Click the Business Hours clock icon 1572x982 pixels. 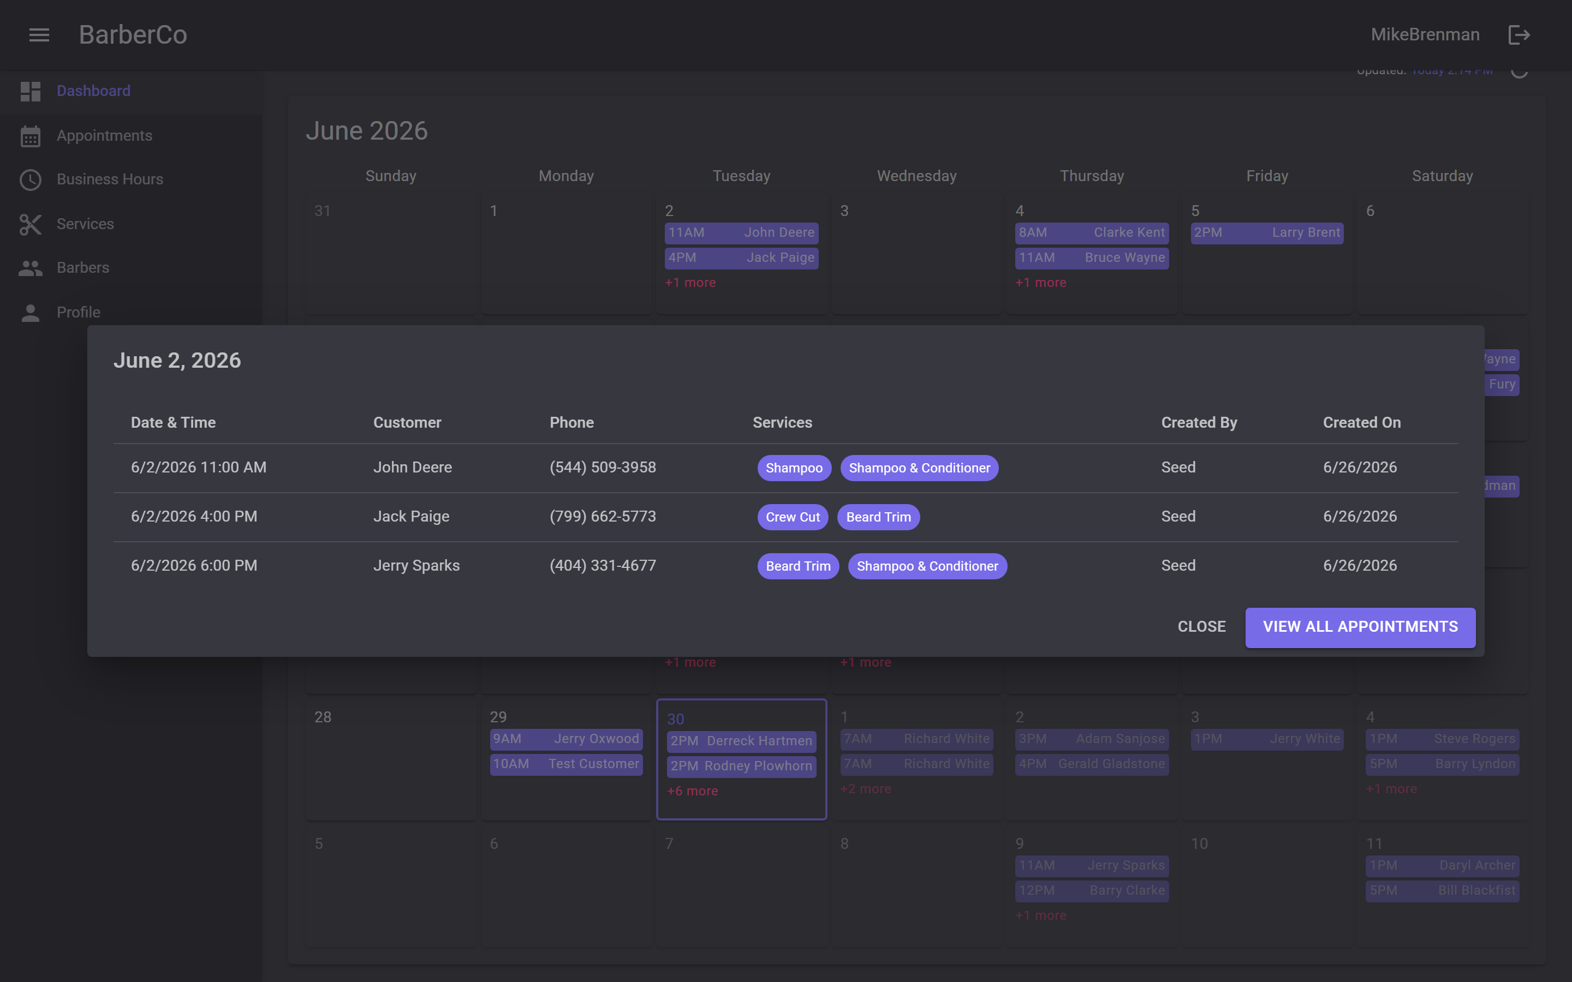(31, 180)
